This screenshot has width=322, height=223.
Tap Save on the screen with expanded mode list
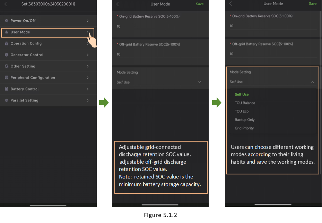coord(312,4)
